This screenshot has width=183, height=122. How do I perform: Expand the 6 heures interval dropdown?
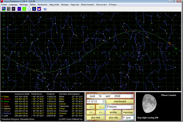[x=132, y=107]
